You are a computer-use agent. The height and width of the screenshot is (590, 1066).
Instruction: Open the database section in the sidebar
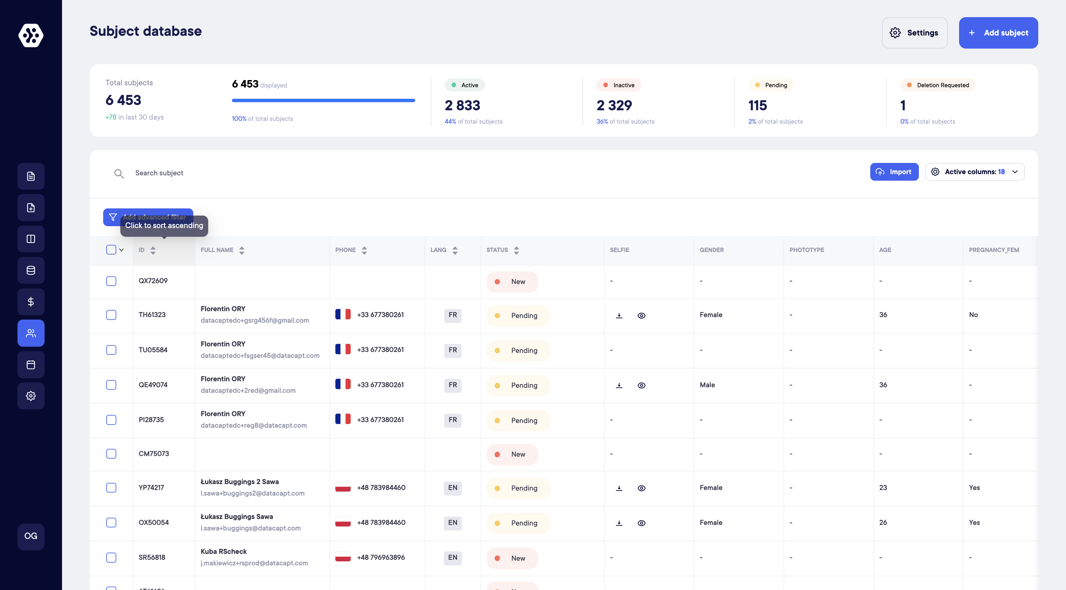pyautogui.click(x=31, y=270)
